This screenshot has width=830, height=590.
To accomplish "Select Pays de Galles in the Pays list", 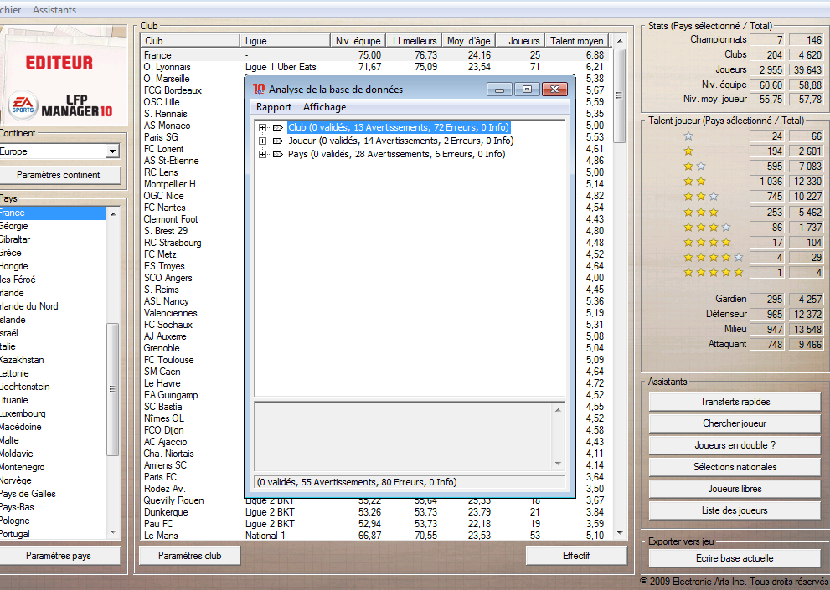I will (x=53, y=494).
